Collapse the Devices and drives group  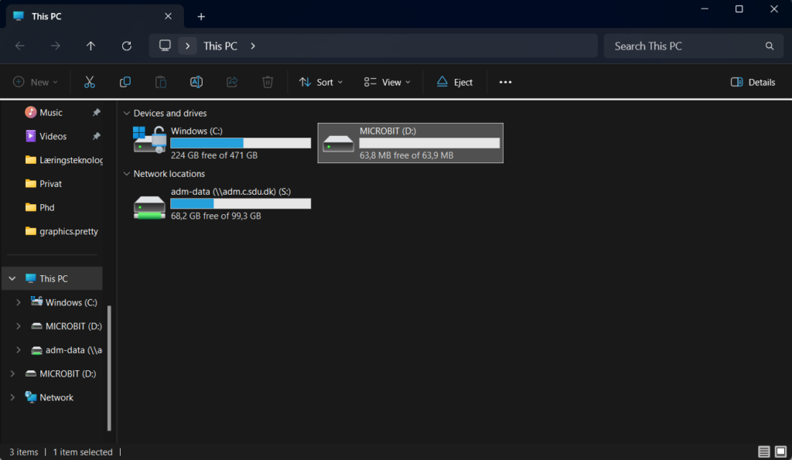(126, 113)
